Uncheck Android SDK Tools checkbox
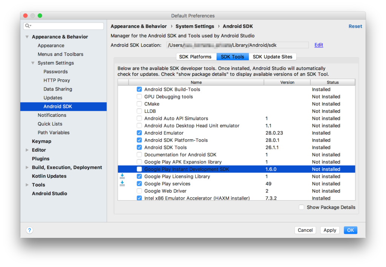Image resolution: width=386 pixels, height=267 pixels. 139,147
